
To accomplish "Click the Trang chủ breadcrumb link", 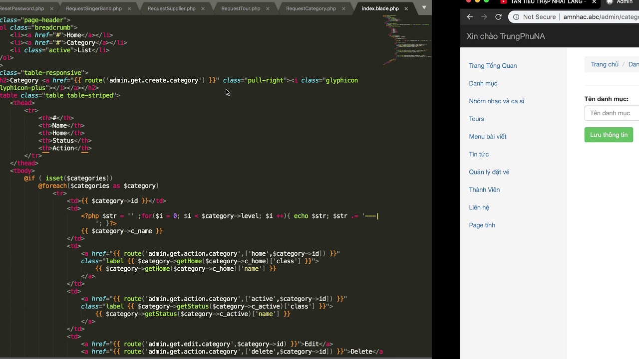I will [x=605, y=64].
